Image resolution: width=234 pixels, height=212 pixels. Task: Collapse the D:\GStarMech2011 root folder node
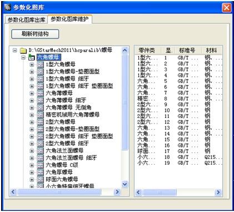click(15, 50)
